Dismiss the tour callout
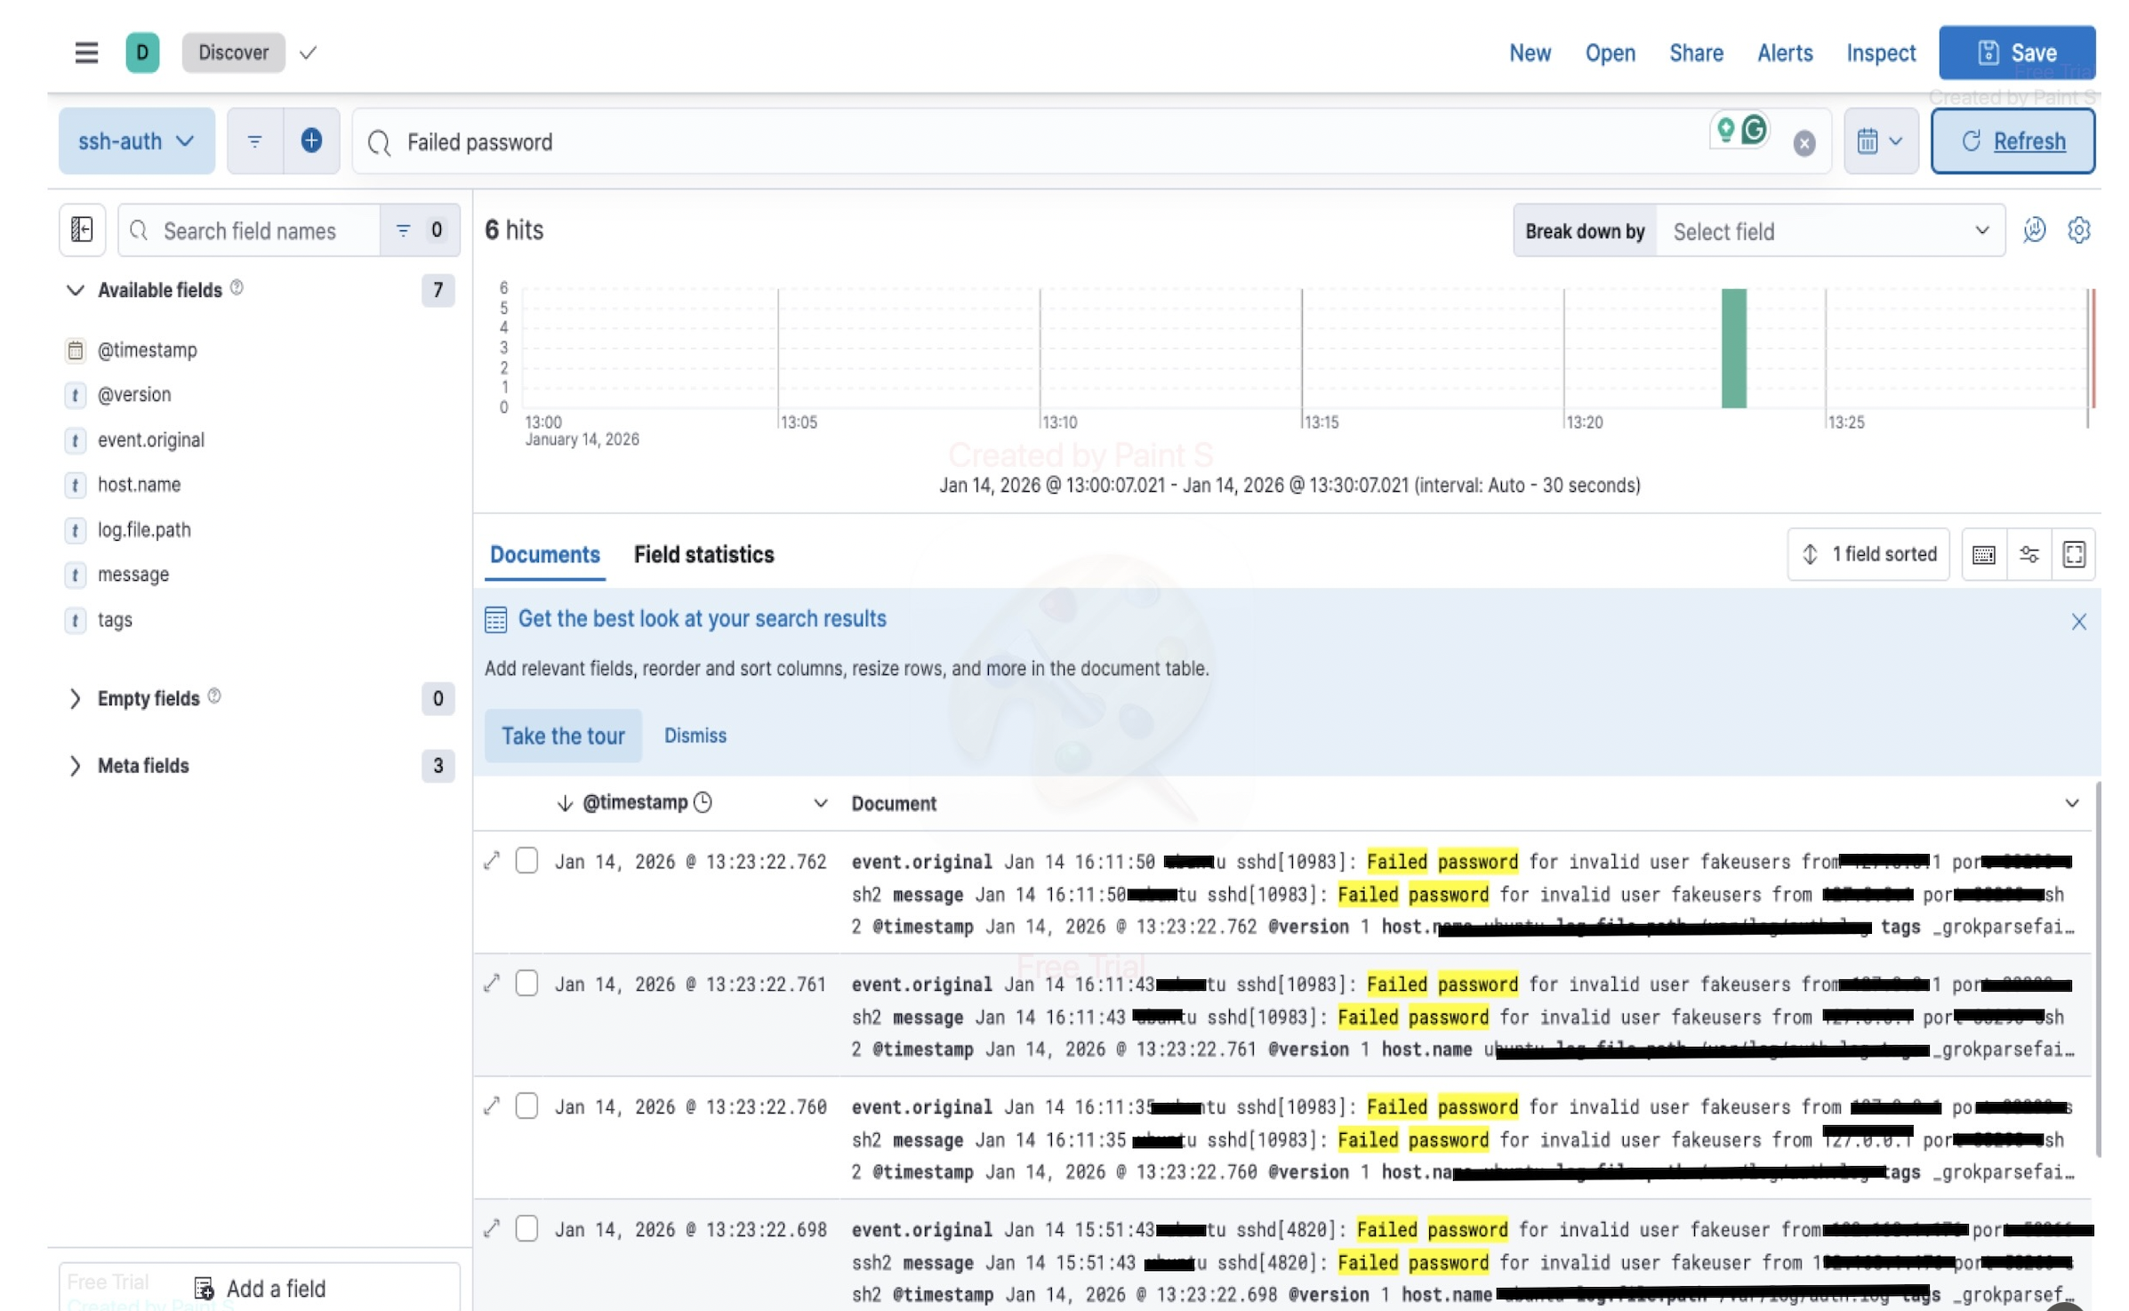2129x1311 pixels. click(x=695, y=736)
